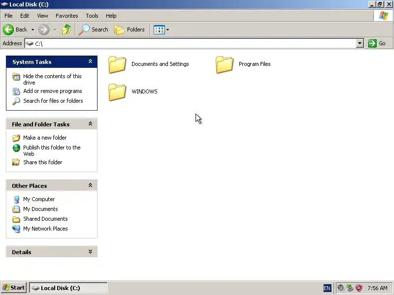
Task: Open the View menu
Action: tap(42, 16)
